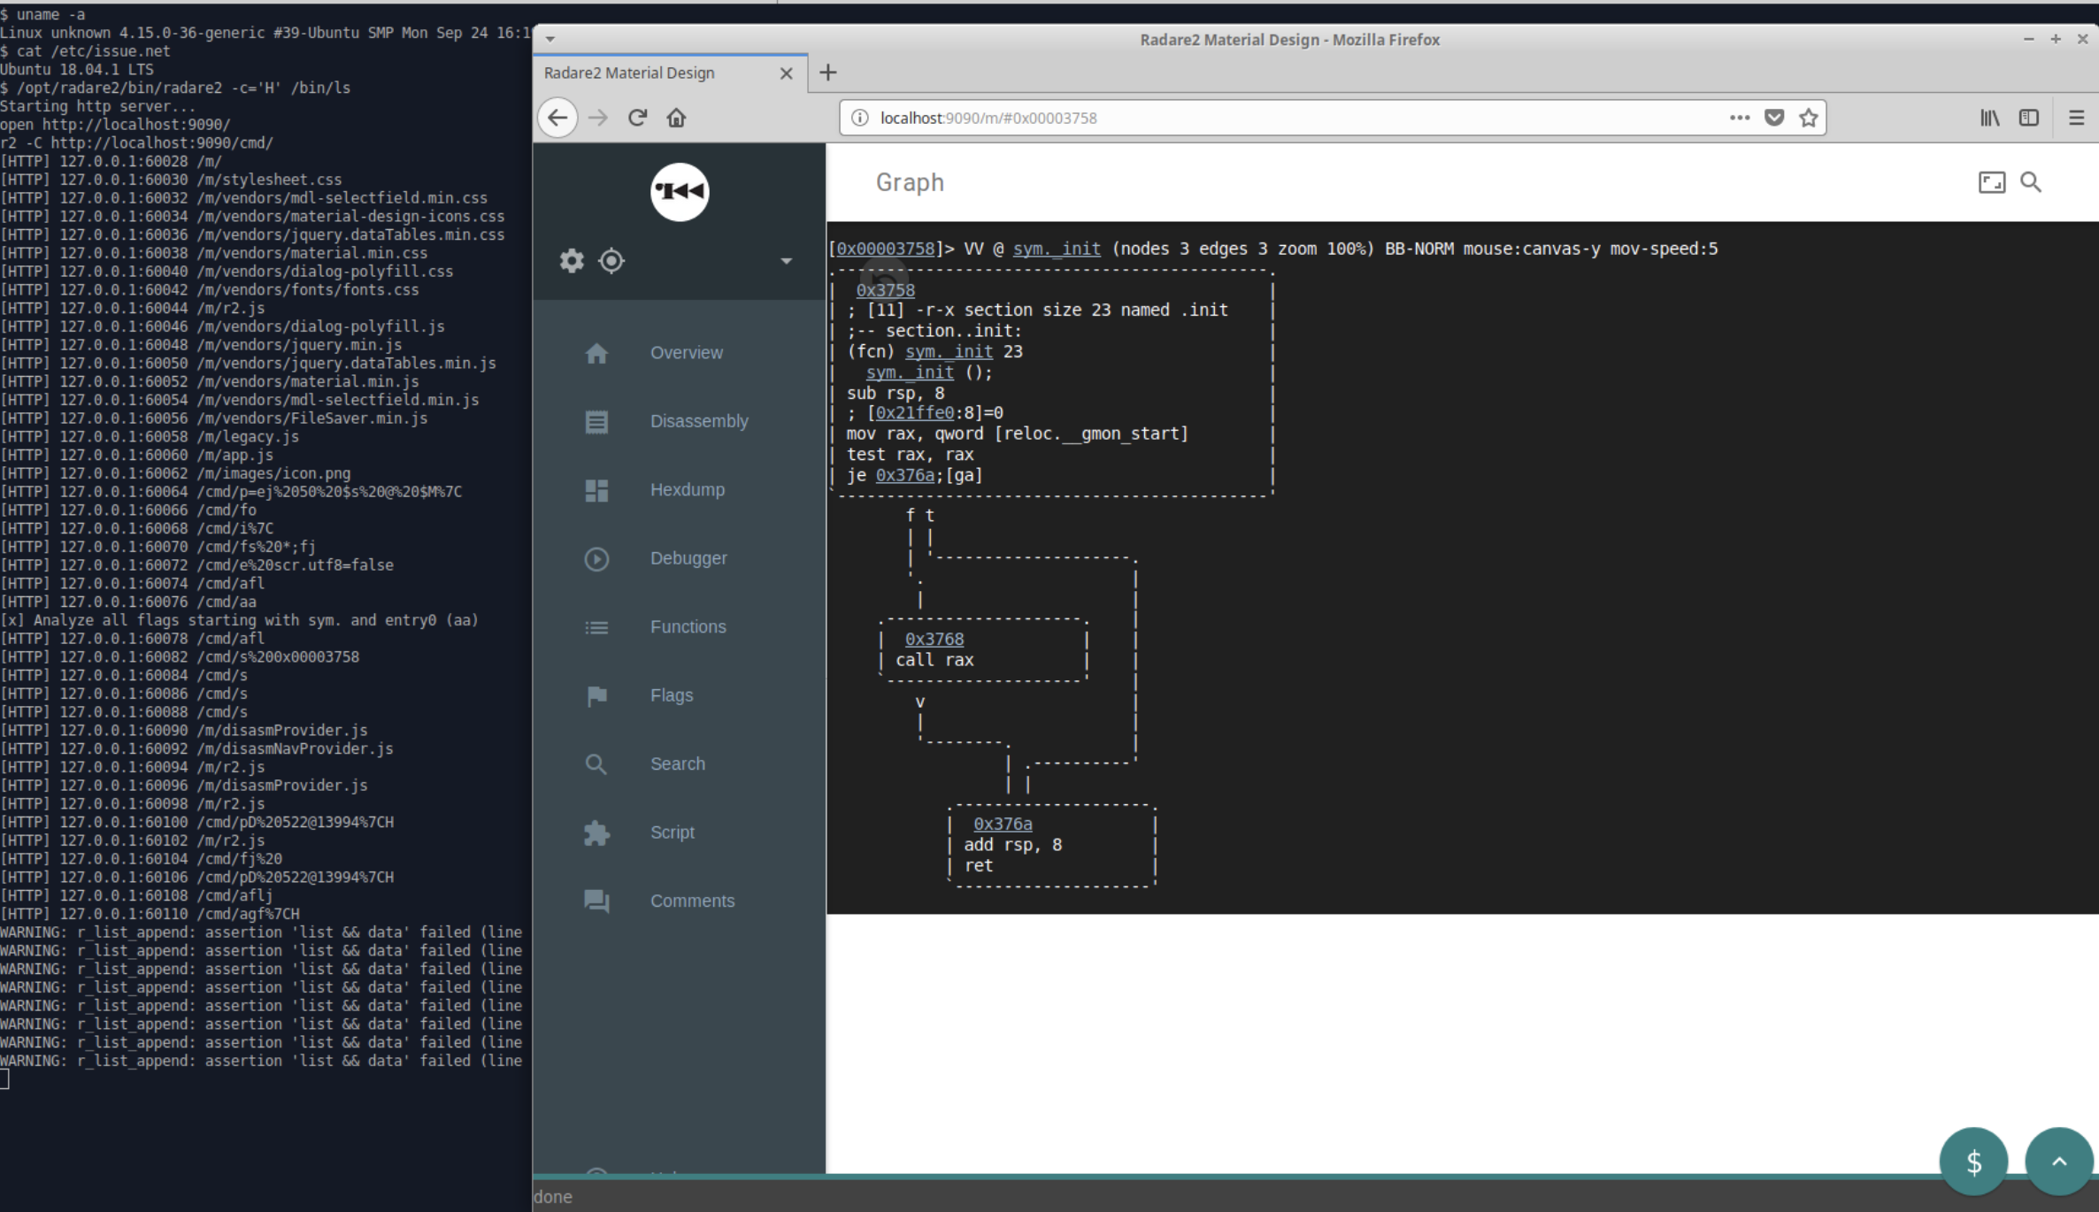
Task: Click the Overview home icon
Action: click(x=596, y=353)
